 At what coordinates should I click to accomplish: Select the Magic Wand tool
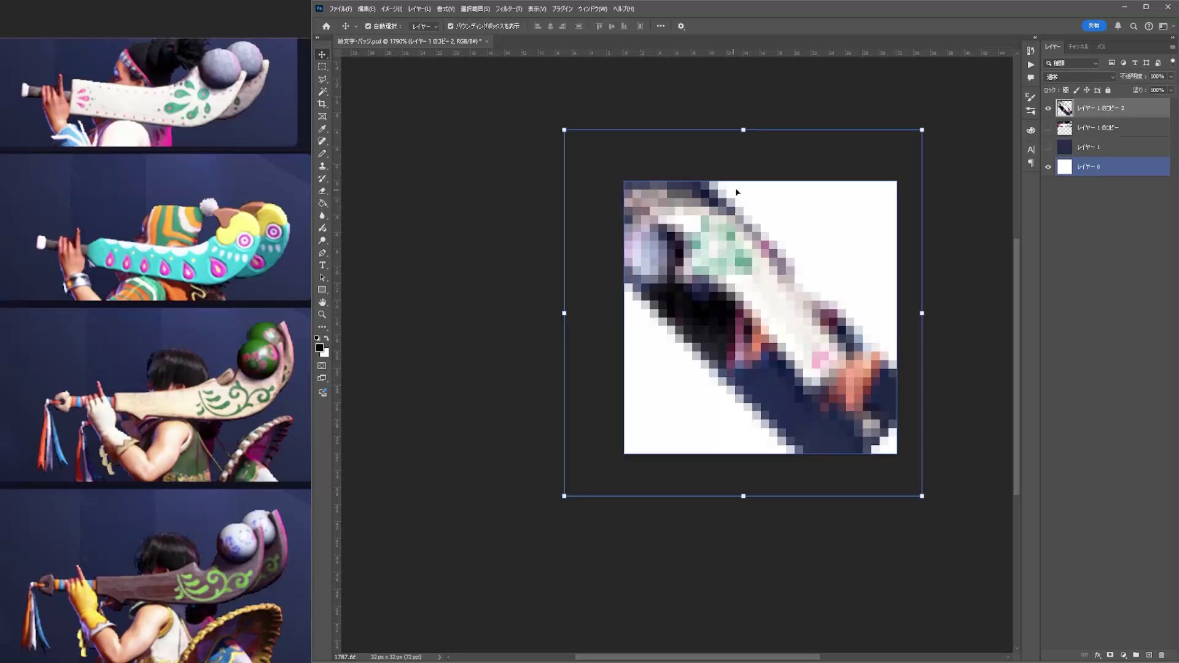[x=322, y=91]
